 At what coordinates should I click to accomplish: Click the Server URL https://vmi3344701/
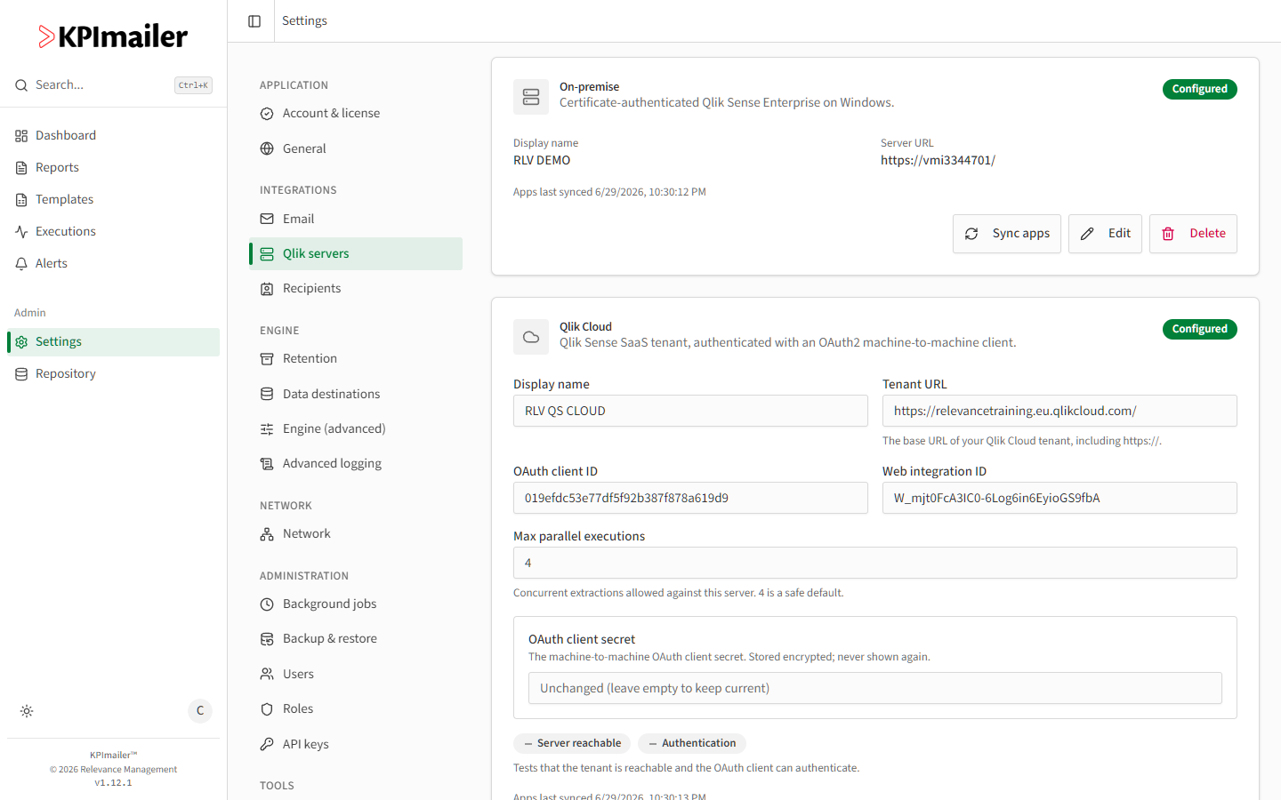[938, 161]
